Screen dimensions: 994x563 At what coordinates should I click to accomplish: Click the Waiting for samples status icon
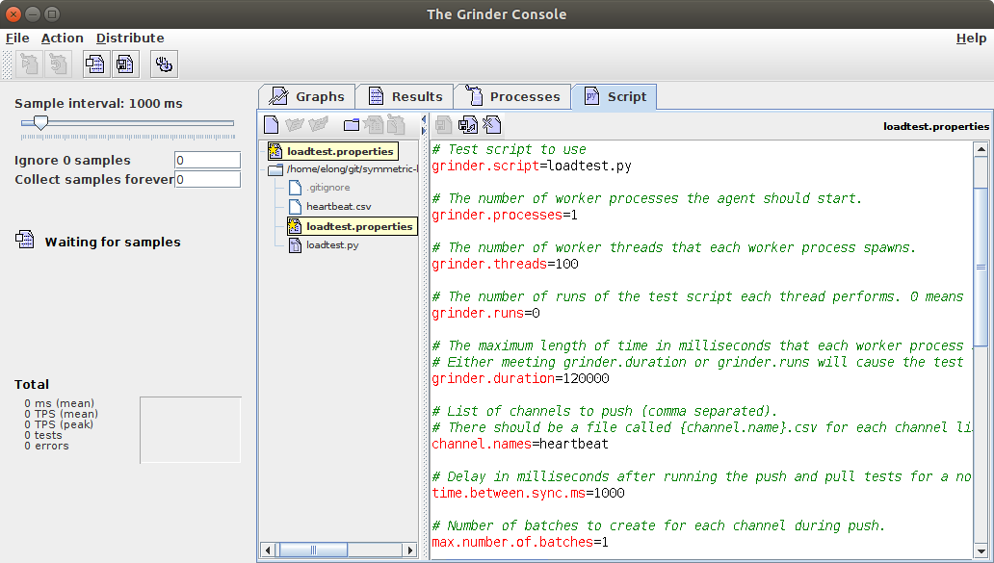click(x=25, y=240)
